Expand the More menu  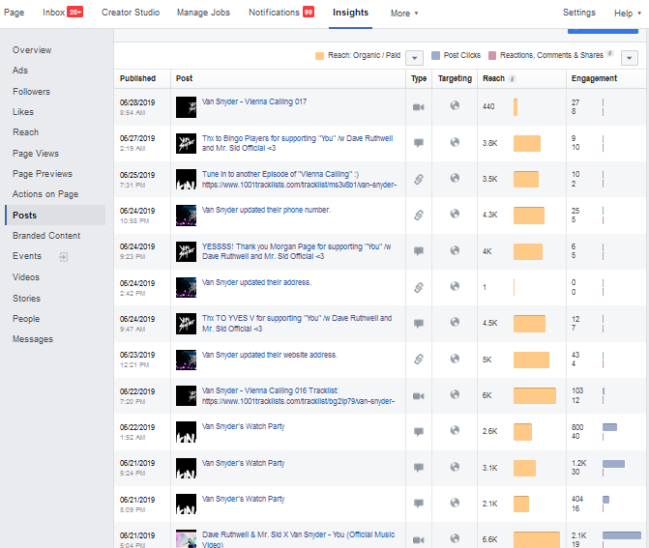[404, 14]
